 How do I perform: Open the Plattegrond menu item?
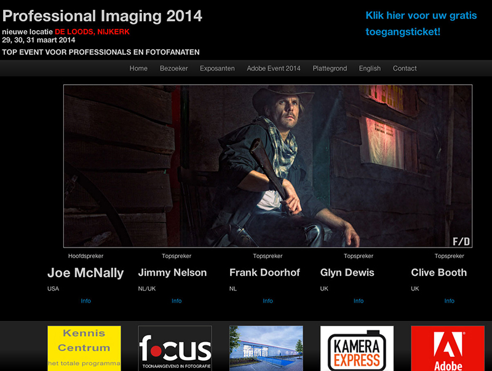tap(330, 68)
